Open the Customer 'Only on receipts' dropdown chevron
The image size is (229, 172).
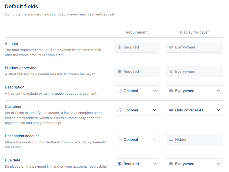click(x=218, y=110)
